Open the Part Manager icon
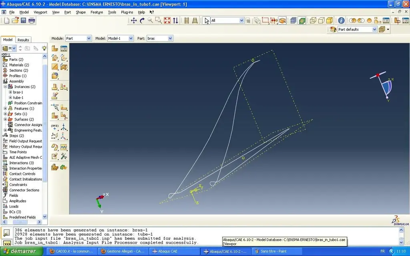 [64, 48]
